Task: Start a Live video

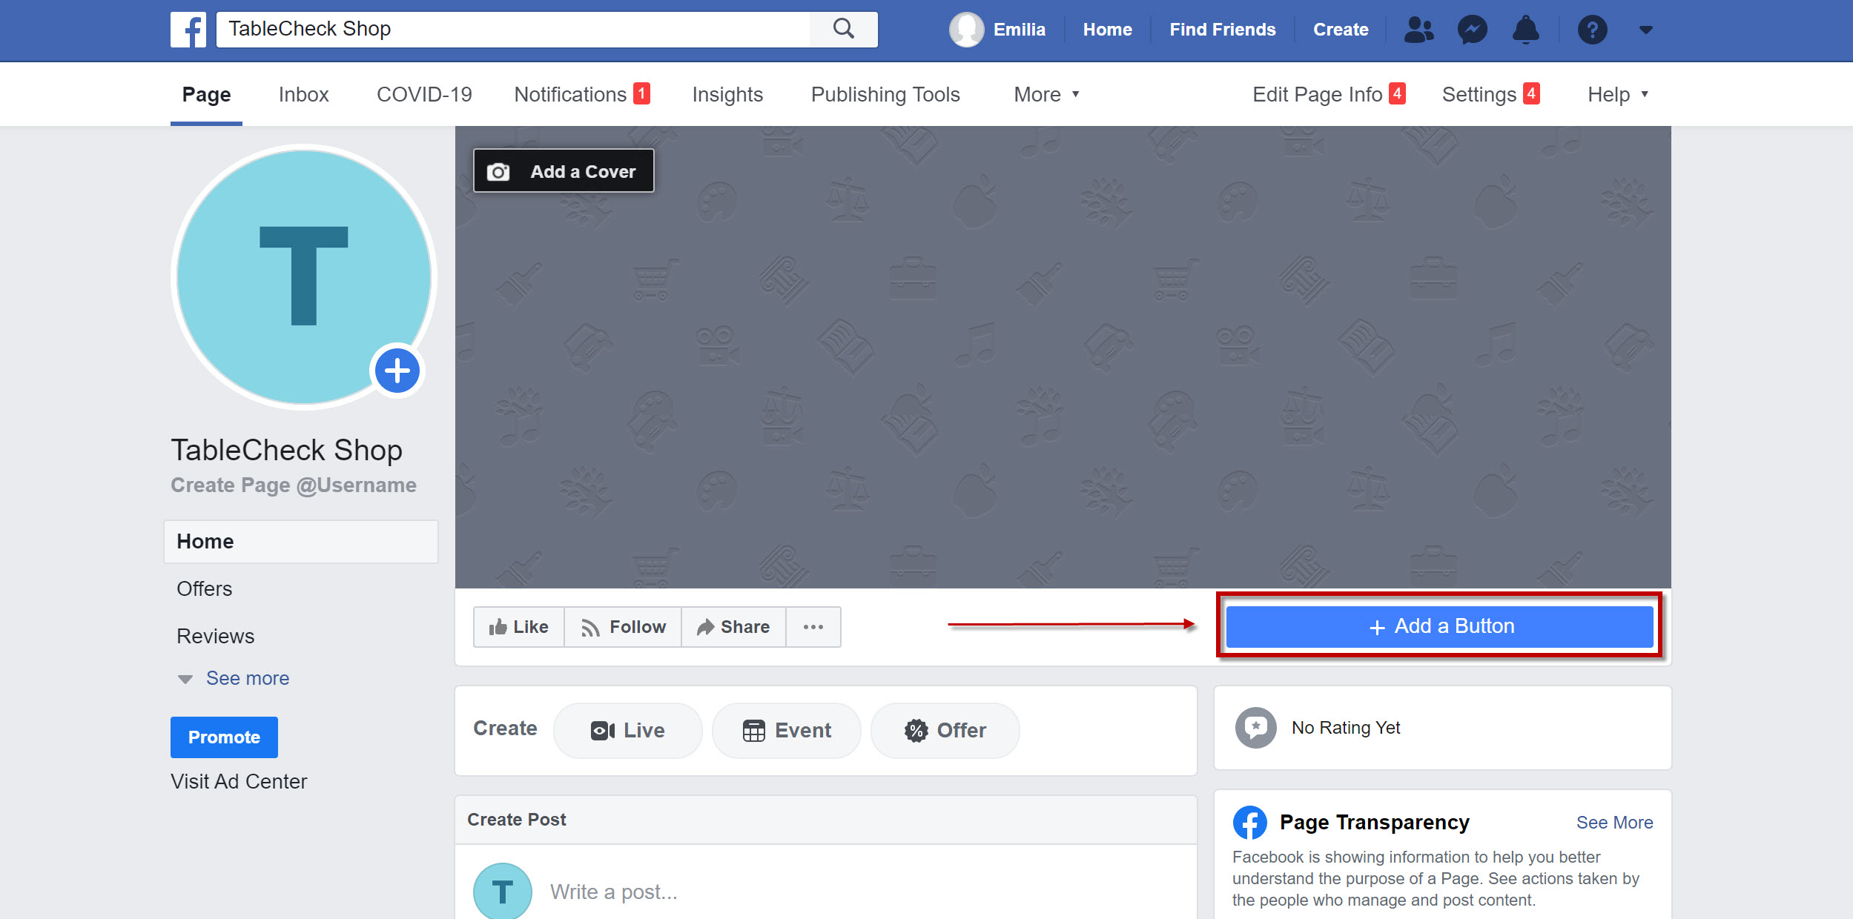Action: tap(627, 730)
